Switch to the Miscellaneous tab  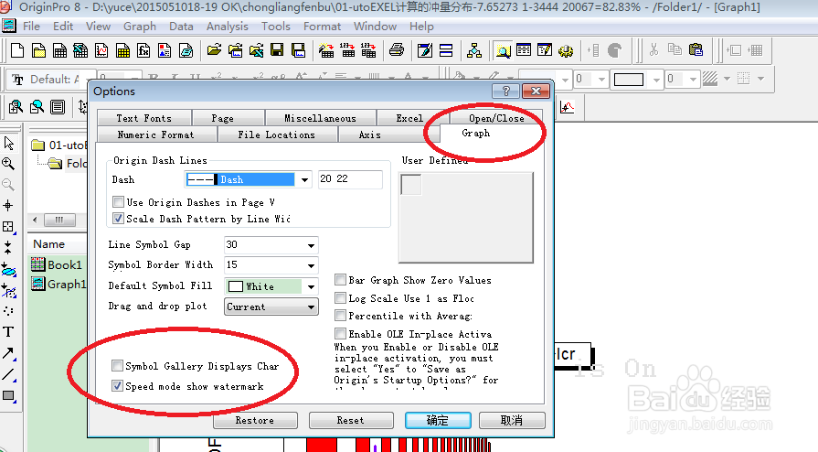tap(320, 118)
